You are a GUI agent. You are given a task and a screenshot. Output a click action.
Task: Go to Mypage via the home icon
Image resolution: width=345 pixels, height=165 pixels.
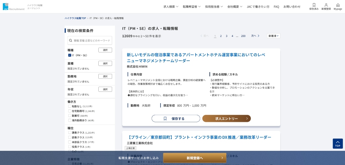338,7
